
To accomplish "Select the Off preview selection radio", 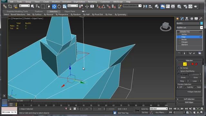I will pos(178,87).
